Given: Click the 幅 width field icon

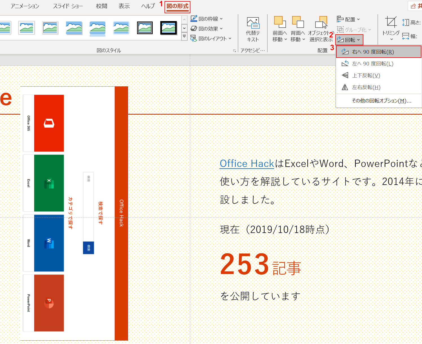Looking at the screenshot, I should (405, 36).
